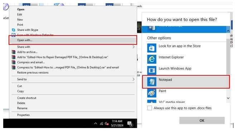Open Properties from the context menu

tap(23, 115)
